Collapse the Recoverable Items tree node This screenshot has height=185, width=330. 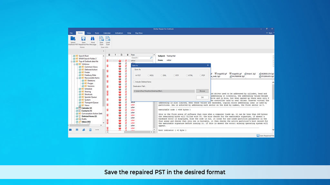[x=77, y=78]
